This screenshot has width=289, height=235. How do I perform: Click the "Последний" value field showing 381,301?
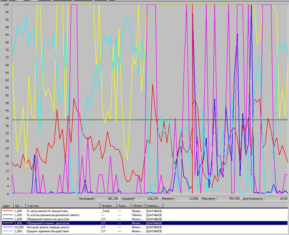pos(107,199)
